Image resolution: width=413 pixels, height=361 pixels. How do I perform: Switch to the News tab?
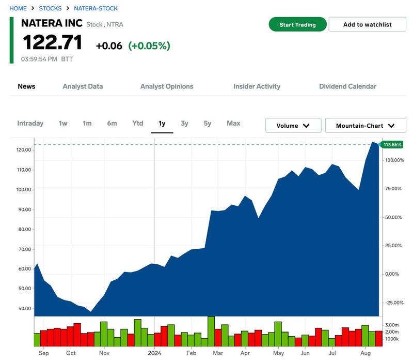click(26, 86)
